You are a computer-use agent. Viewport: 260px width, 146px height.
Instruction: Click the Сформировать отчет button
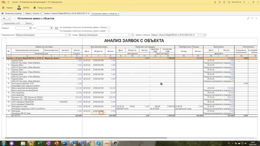point(12,23)
